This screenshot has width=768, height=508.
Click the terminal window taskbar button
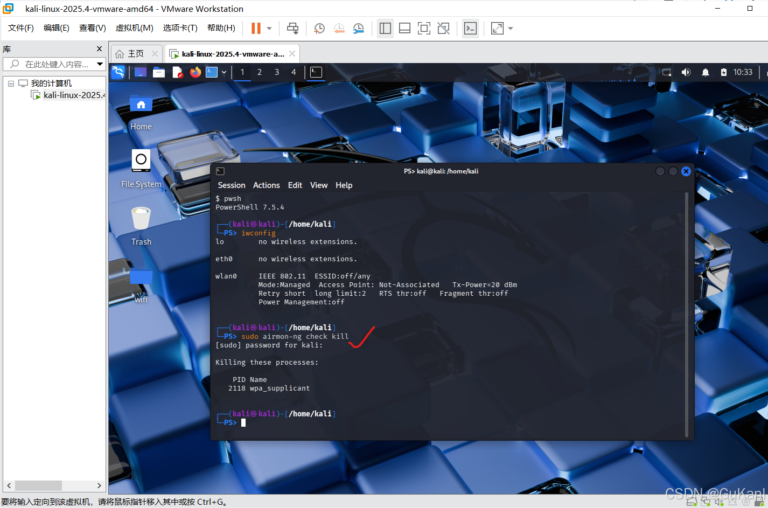pyautogui.click(x=316, y=72)
